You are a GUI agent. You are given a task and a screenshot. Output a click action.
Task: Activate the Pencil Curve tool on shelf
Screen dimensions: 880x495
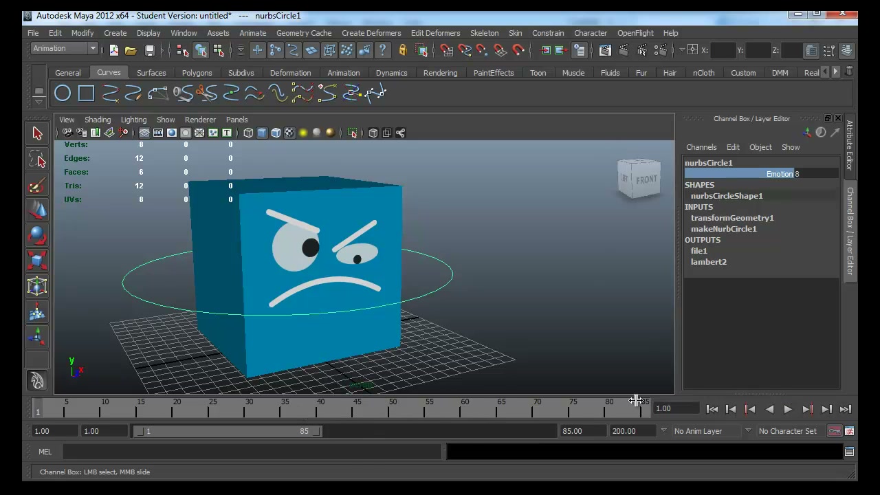(x=133, y=93)
